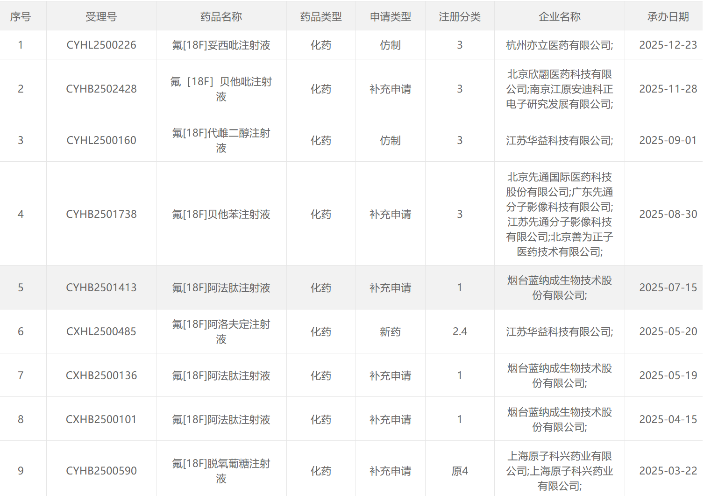The height and width of the screenshot is (496, 704).
Task: Click the 企业名称 column header
Action: click(x=559, y=17)
